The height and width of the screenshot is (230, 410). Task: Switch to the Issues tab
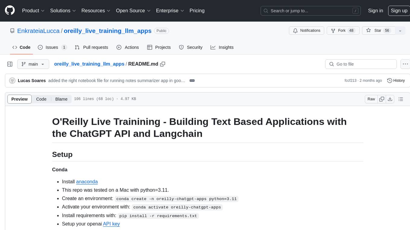(x=52, y=47)
